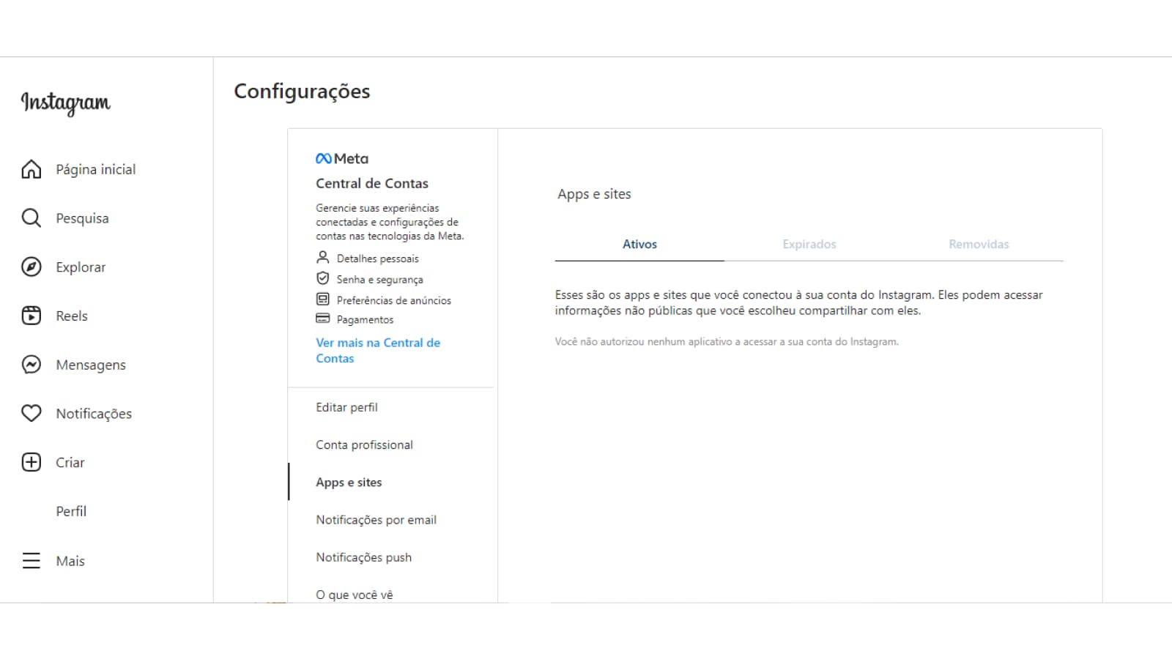The height and width of the screenshot is (659, 1172).
Task: Click the Apps e sites panel heading
Action: tap(594, 194)
